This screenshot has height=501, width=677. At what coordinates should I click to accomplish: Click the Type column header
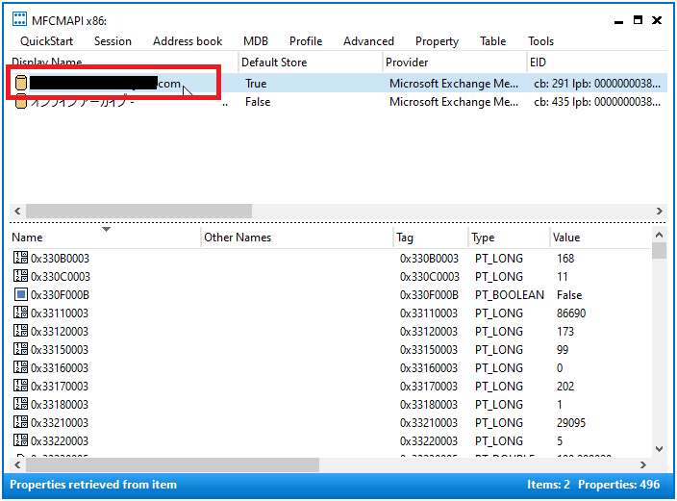pyautogui.click(x=483, y=238)
